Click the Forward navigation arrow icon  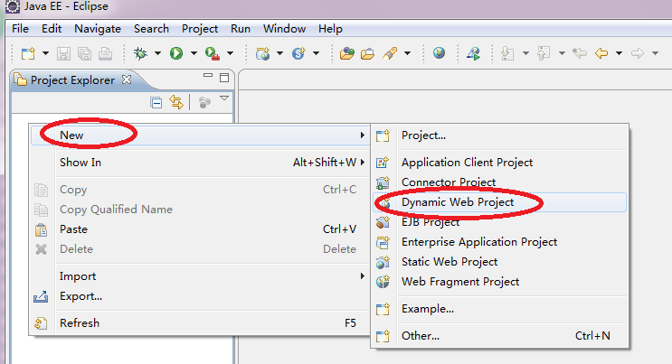[x=638, y=53]
